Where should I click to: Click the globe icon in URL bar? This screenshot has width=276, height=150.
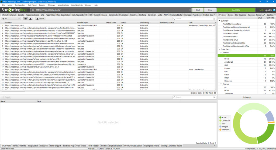(33, 10)
